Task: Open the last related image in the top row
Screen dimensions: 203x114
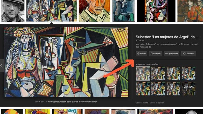Action: tap(189, 74)
